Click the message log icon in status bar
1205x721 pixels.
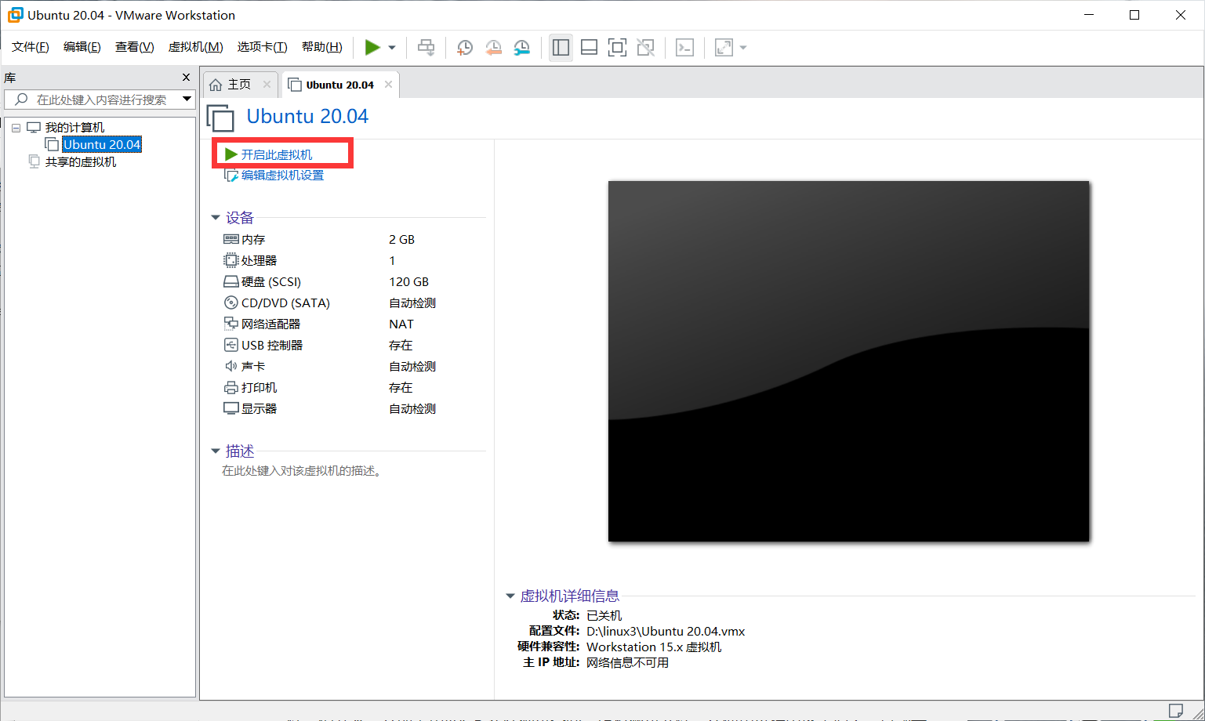click(1175, 711)
